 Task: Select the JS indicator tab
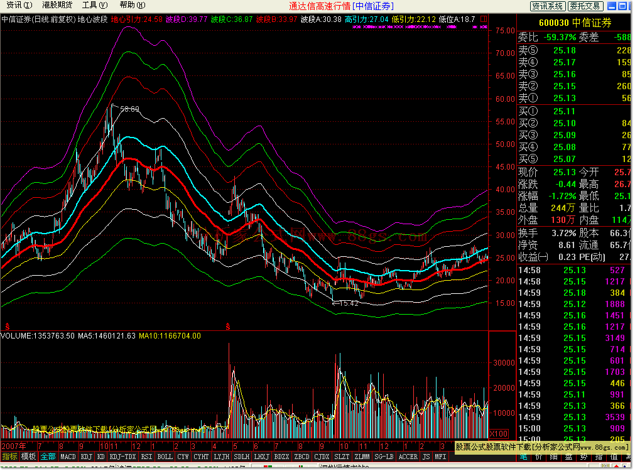(x=426, y=457)
